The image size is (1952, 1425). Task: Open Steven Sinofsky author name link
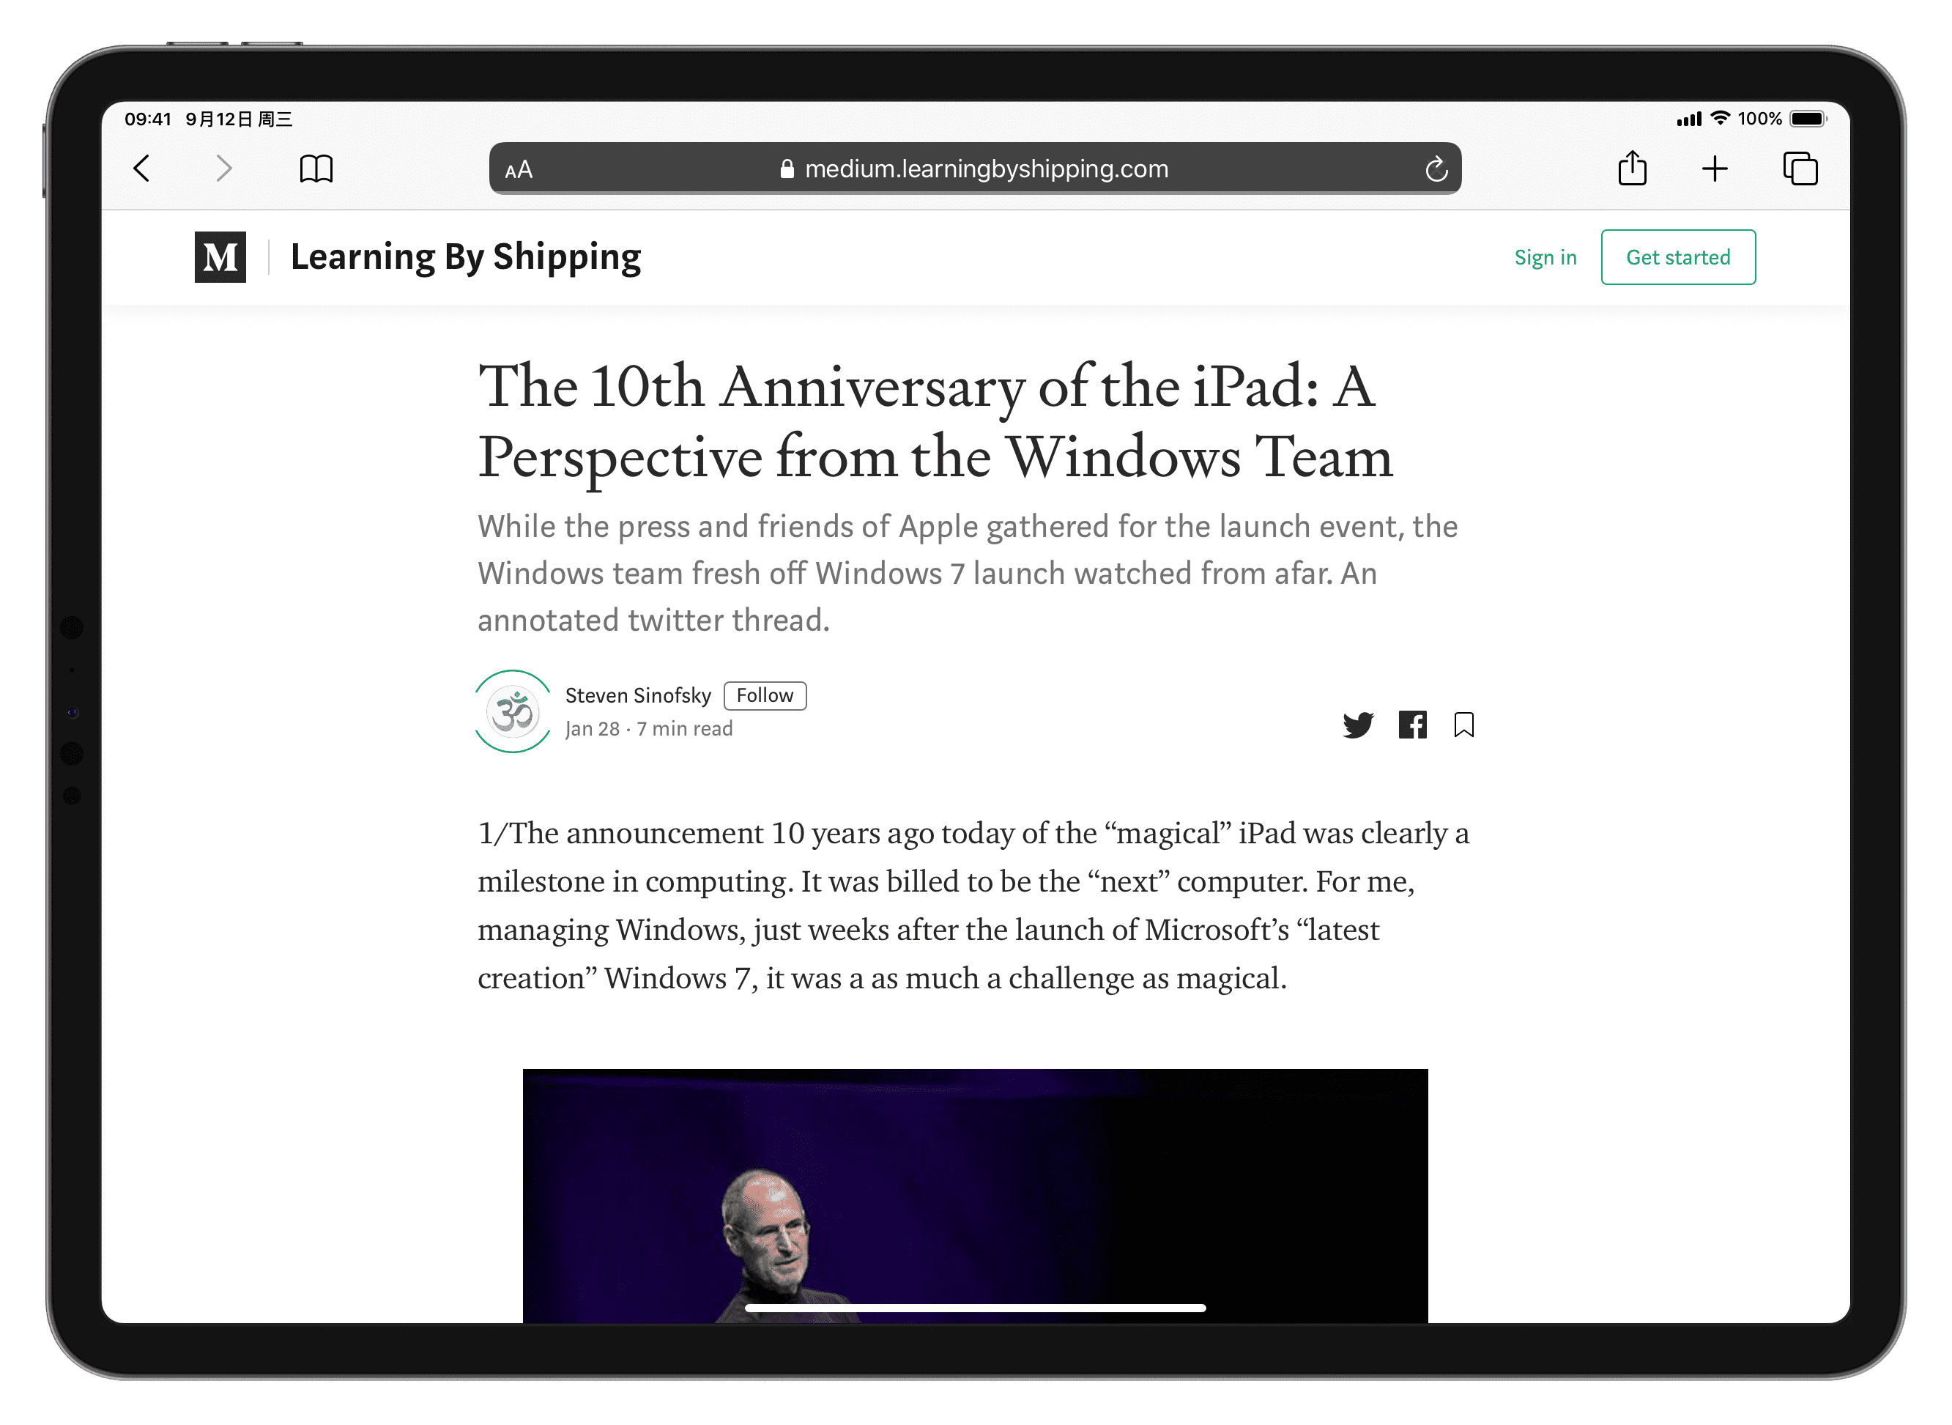638,695
